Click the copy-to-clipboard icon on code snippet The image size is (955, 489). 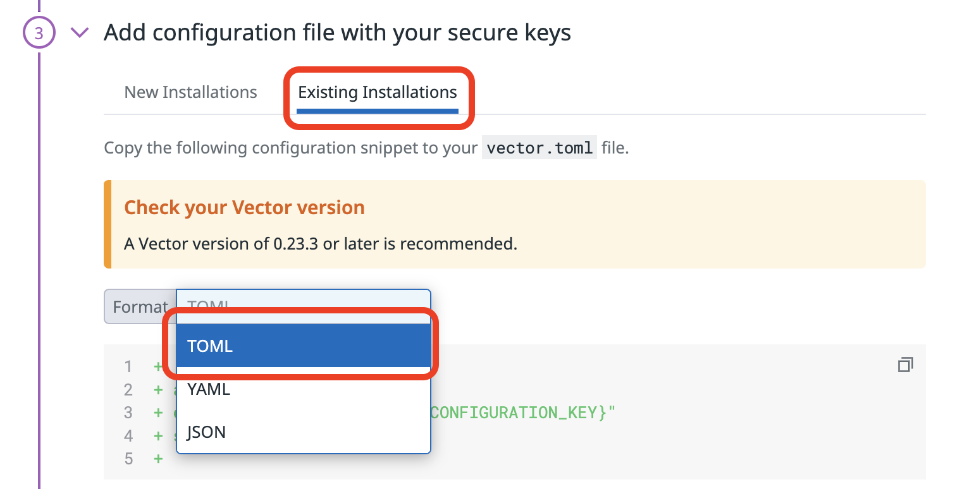tap(906, 365)
